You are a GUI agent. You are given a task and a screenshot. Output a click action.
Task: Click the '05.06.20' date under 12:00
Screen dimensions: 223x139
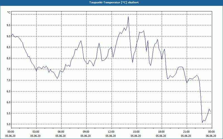111,136
